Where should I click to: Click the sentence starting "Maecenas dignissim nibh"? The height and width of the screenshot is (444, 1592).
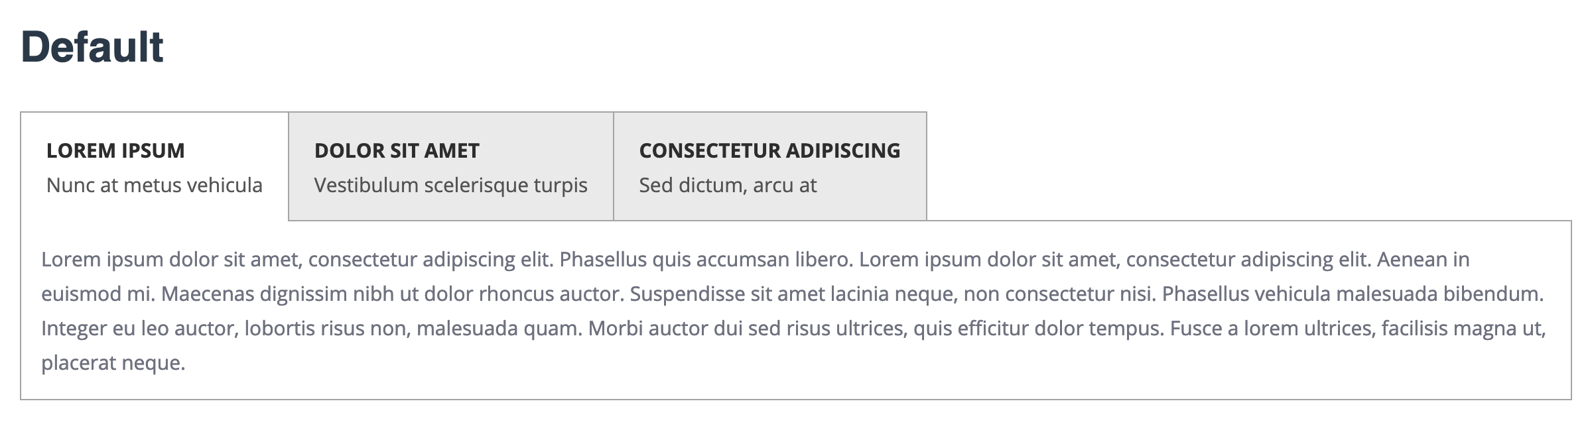click(393, 294)
